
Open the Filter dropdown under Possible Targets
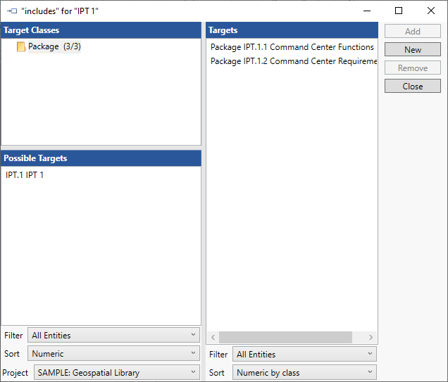point(113,336)
